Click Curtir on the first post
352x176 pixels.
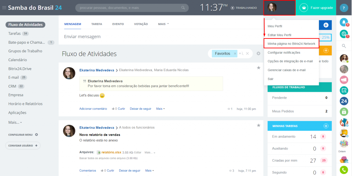121,109
